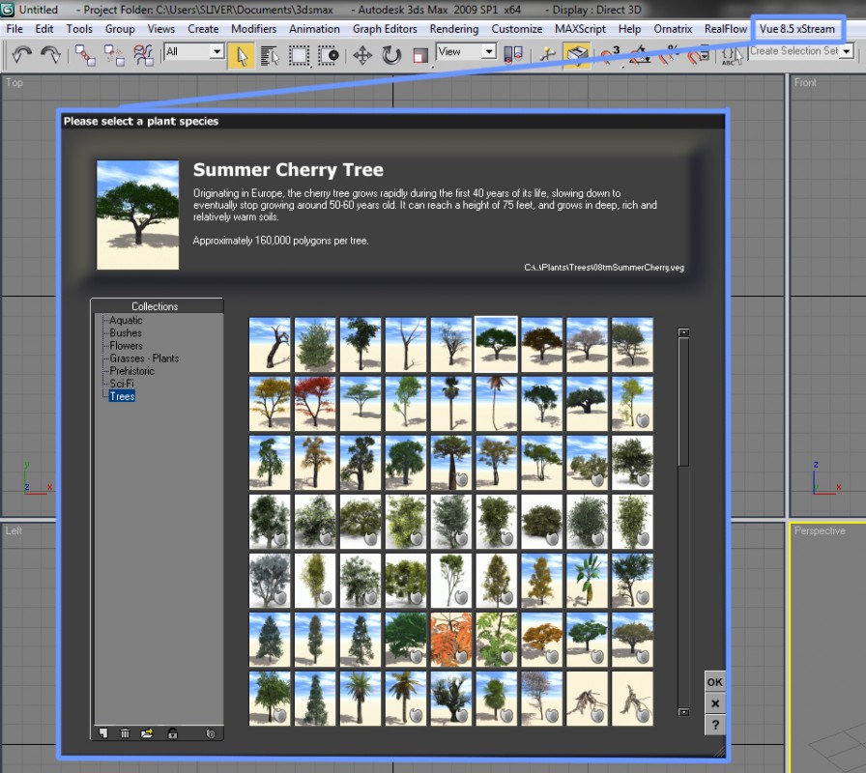Activate the Select and Move tool
This screenshot has width=866, height=773.
click(x=362, y=56)
